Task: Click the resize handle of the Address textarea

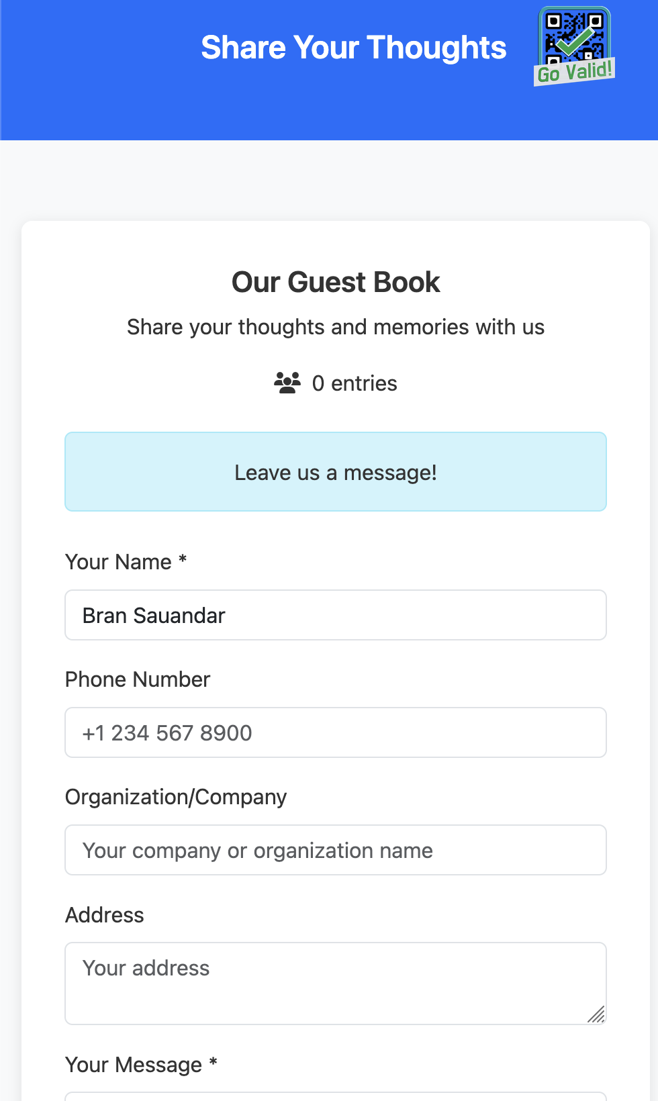Action: point(596,1015)
